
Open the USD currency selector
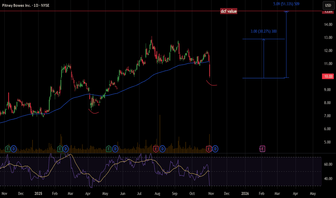coord(328,5)
